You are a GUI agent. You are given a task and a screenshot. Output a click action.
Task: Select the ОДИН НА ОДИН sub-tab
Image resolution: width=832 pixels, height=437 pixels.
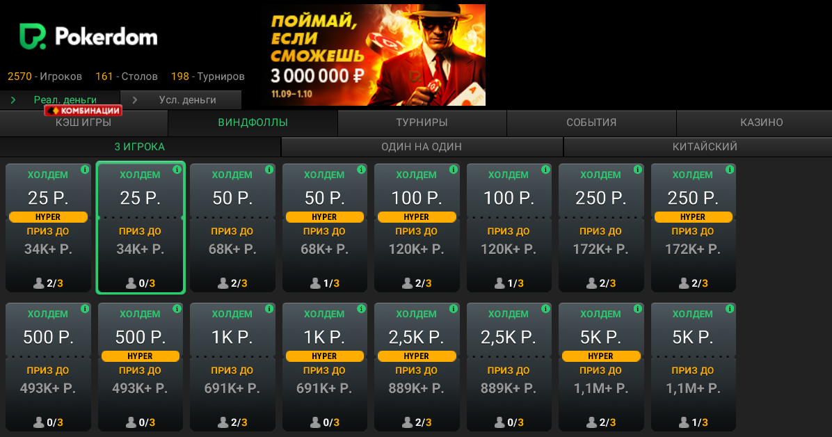pos(422,147)
